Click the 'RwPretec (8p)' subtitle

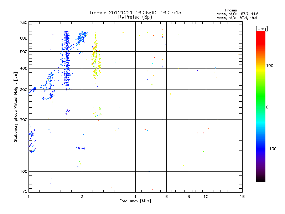point(135,17)
